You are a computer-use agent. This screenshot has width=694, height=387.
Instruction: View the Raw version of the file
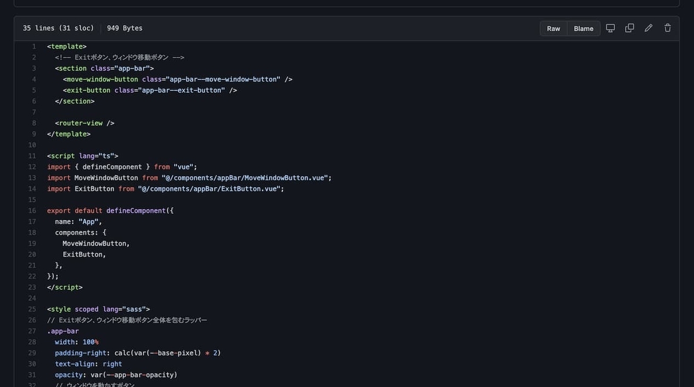[553, 28]
